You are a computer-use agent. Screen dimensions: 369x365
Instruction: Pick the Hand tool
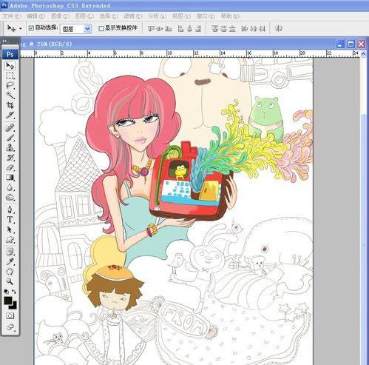tap(10, 272)
